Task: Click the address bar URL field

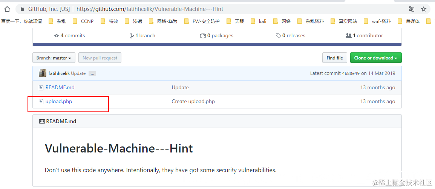Action: 211,9
